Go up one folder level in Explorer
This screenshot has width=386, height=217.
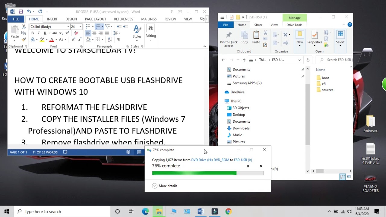pyautogui.click(x=244, y=60)
